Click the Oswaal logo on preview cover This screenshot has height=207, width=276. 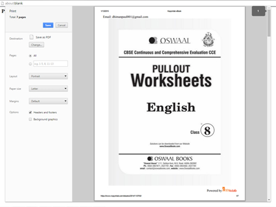169,41
